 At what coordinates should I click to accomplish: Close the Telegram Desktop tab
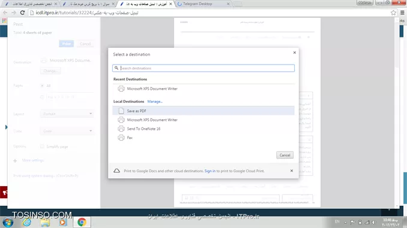pos(228,4)
